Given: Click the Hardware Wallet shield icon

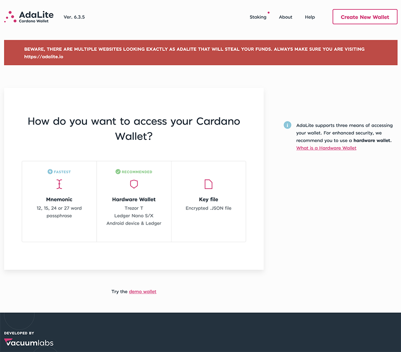Looking at the screenshot, I should tap(134, 184).
